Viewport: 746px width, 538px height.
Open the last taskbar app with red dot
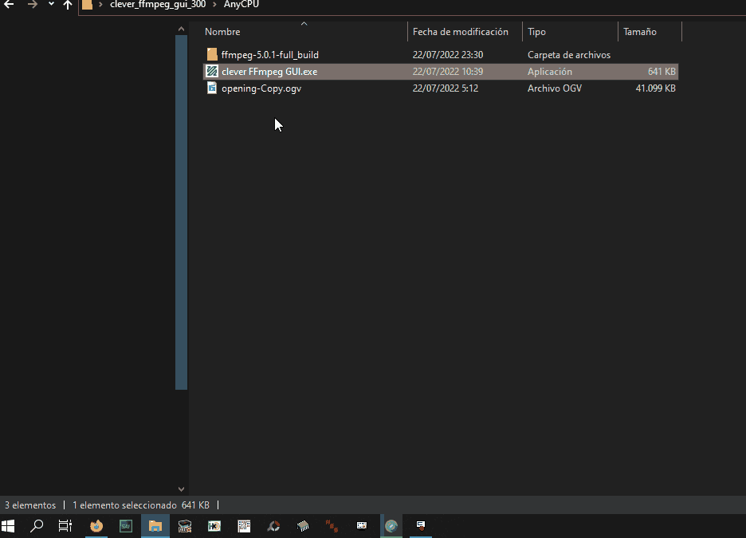point(421,525)
